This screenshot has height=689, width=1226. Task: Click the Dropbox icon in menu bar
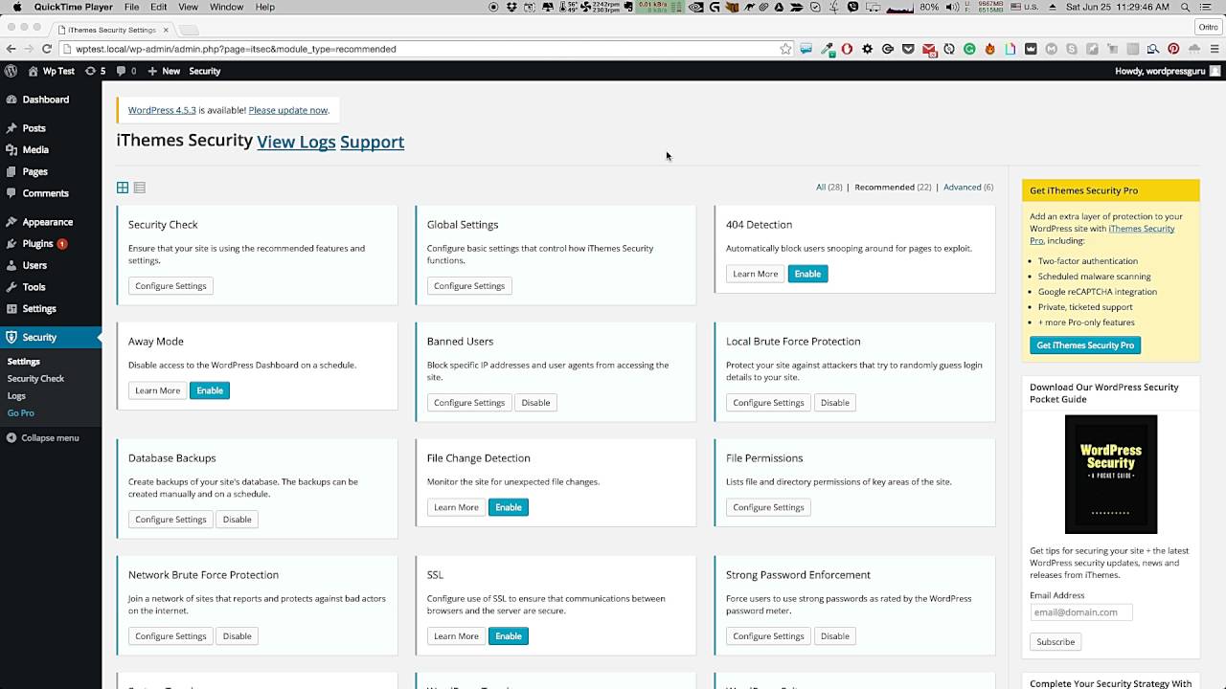511,7
